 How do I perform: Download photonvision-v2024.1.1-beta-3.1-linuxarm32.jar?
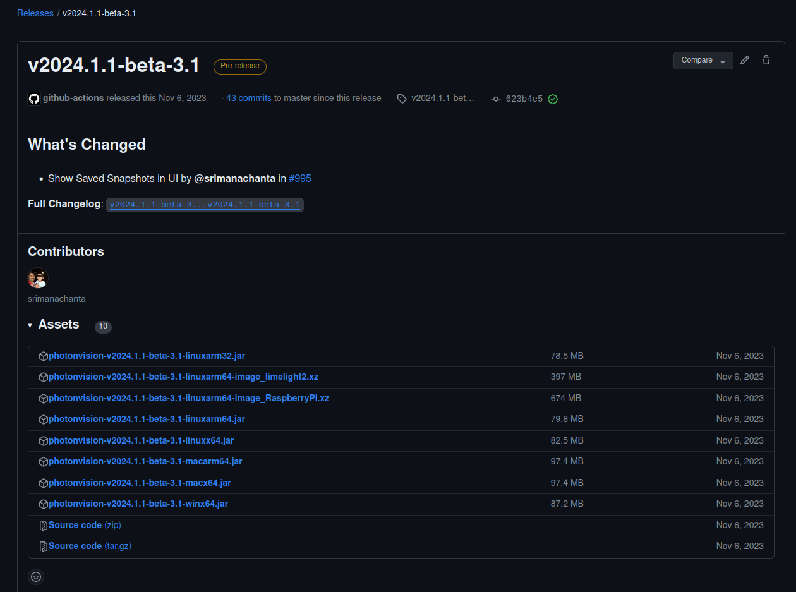(147, 356)
